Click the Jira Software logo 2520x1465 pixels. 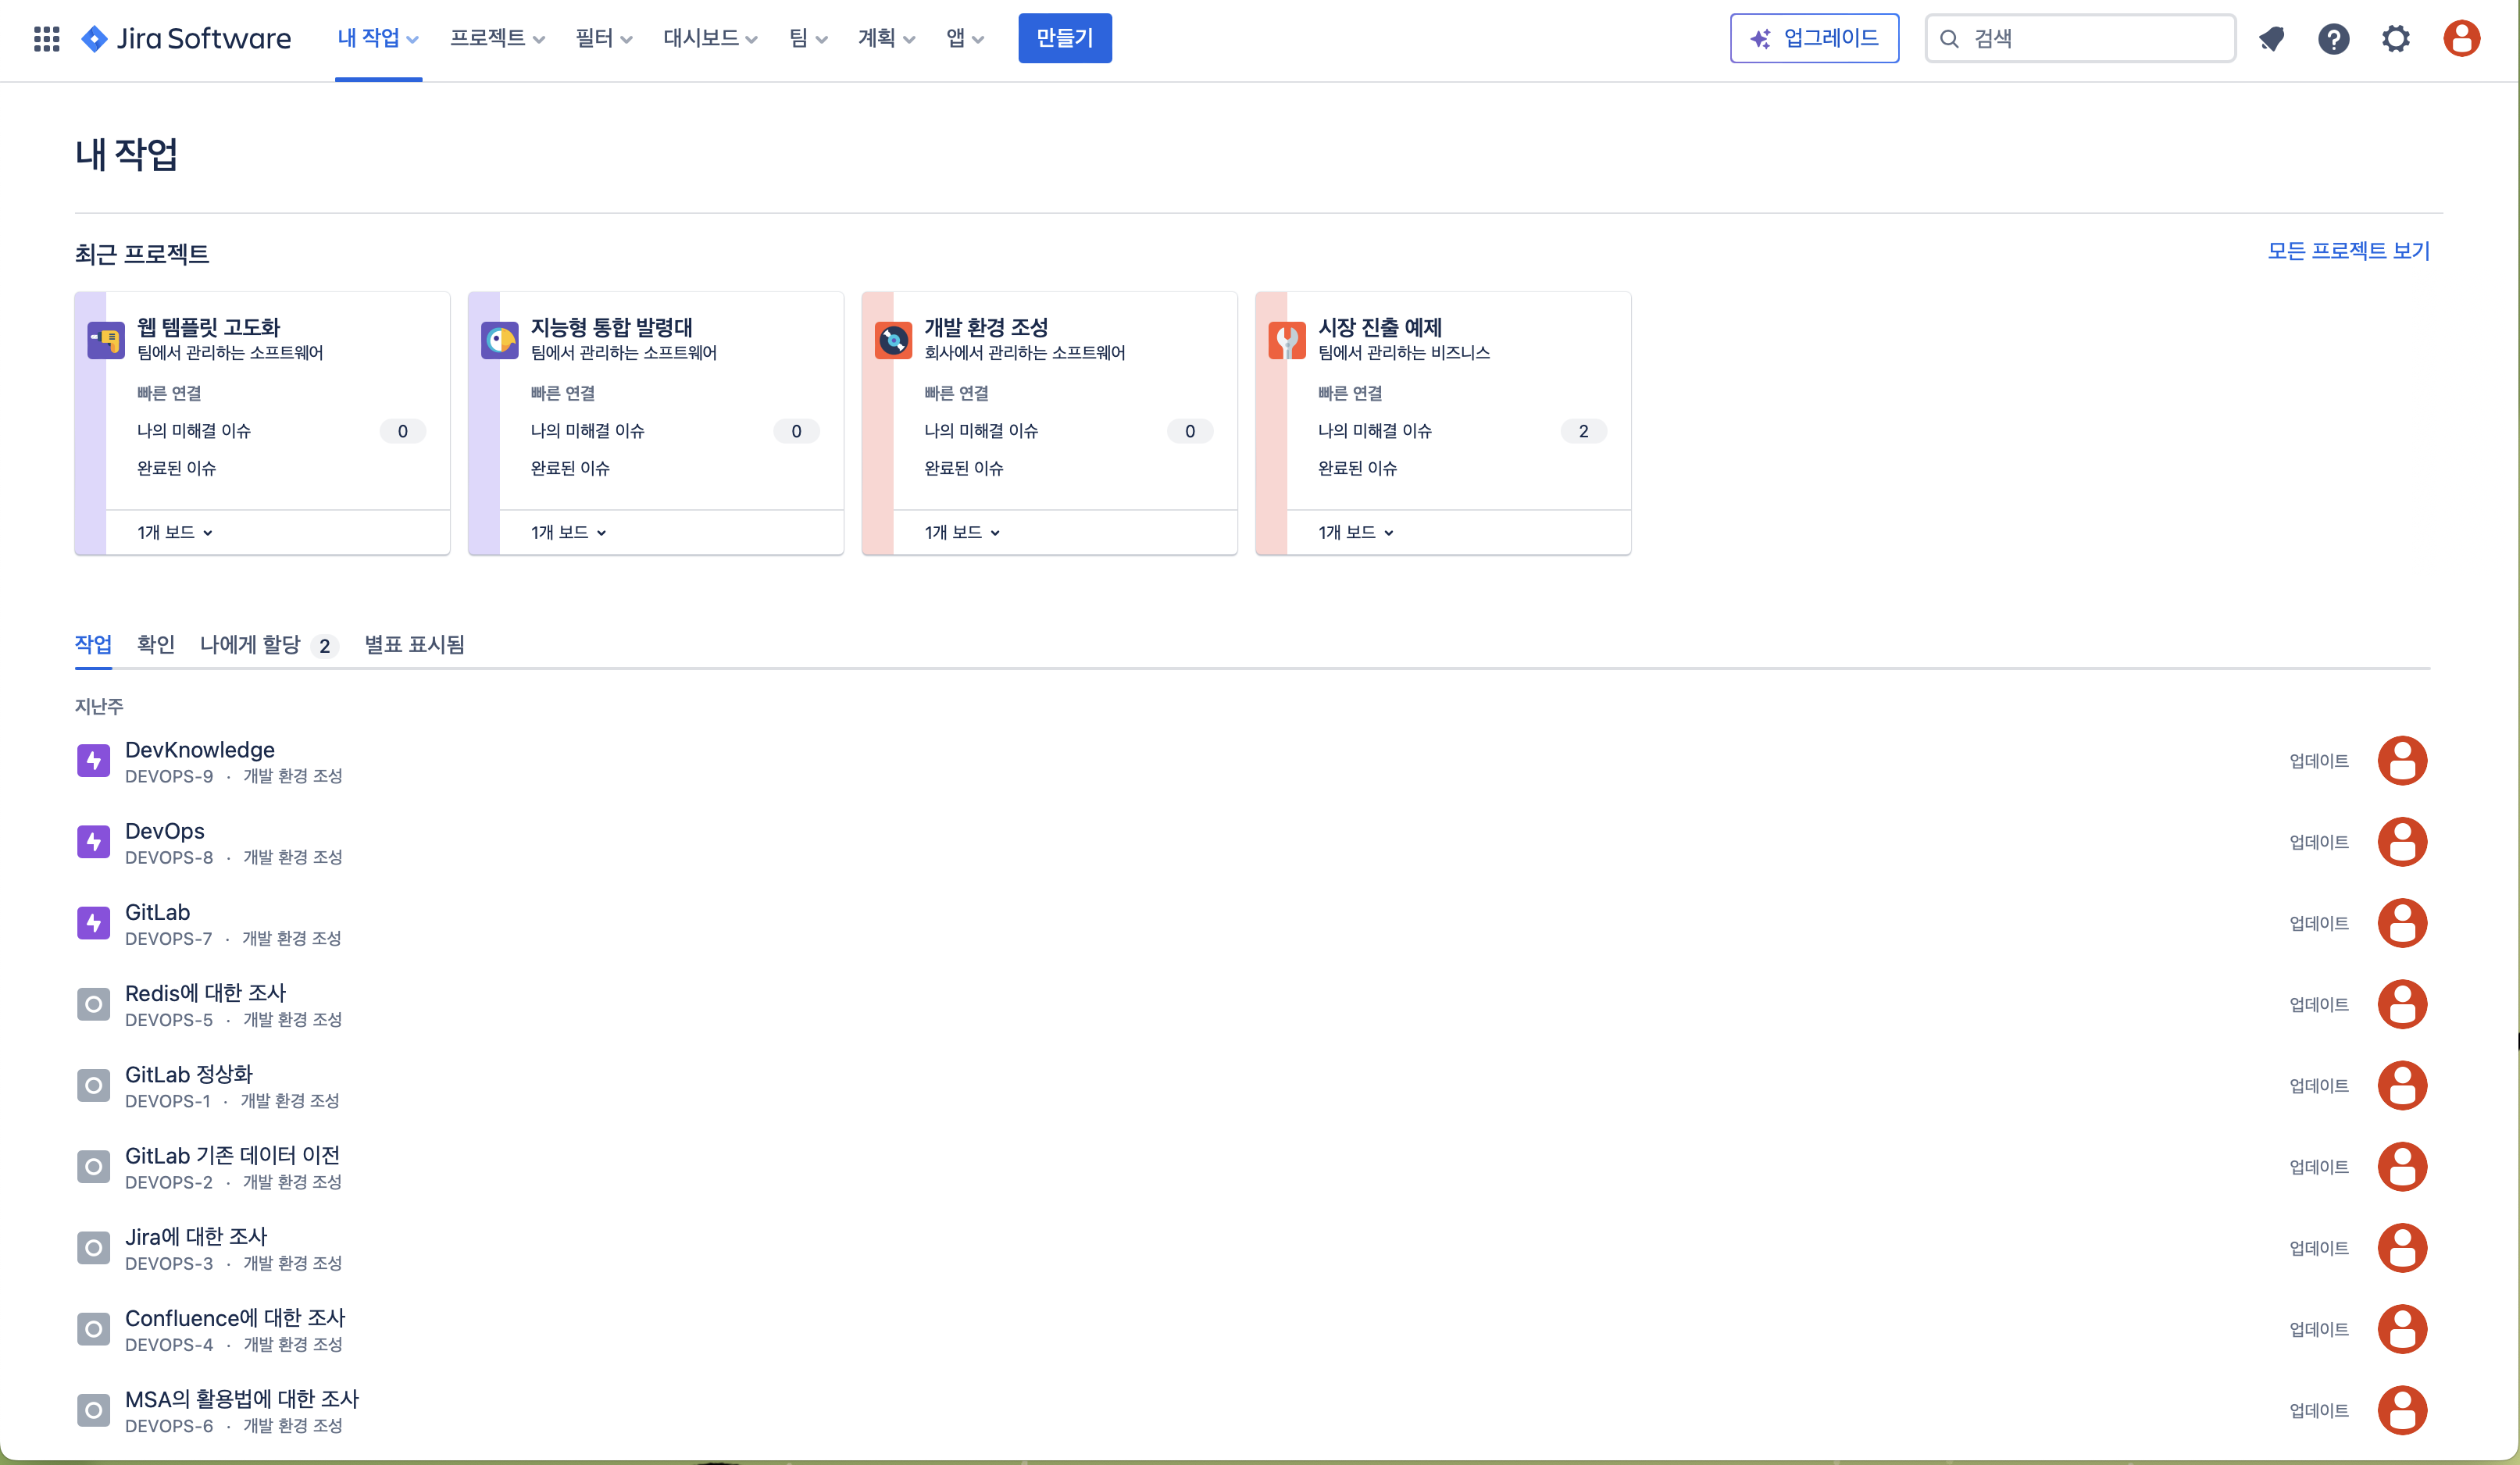186,38
